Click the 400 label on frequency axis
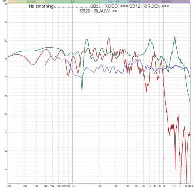This screenshot has width=194, height=188. pos(37,186)
